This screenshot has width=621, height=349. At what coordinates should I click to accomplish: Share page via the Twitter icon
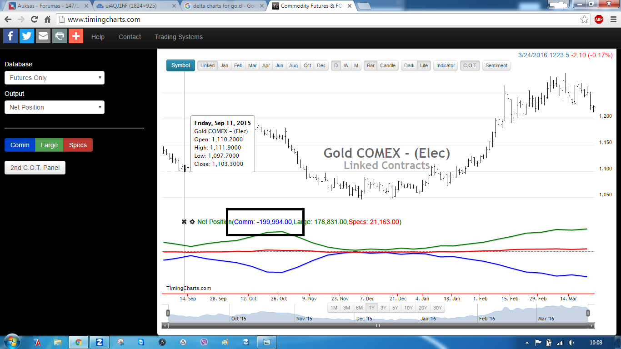[27, 36]
